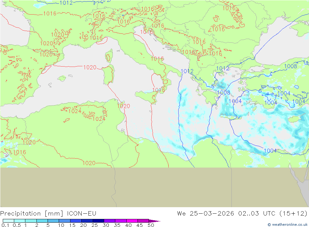
Task: Click the red '1020' label at the map's bottom edge
Action: [x=89, y=163]
